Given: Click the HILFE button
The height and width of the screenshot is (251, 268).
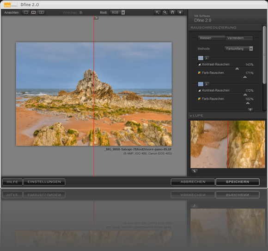Looking at the screenshot, I should pos(12,182).
